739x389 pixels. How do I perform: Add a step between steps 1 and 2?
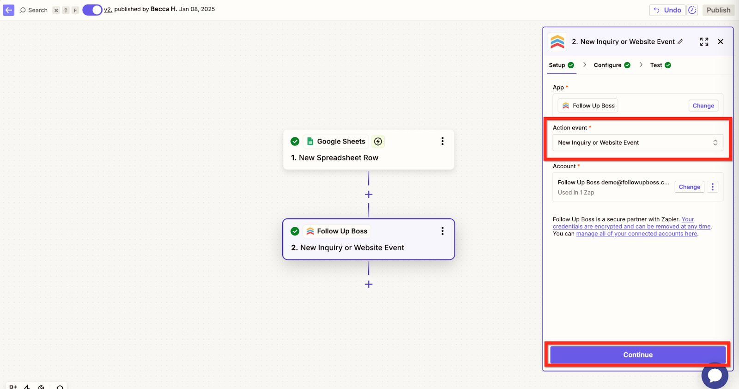[x=369, y=194]
